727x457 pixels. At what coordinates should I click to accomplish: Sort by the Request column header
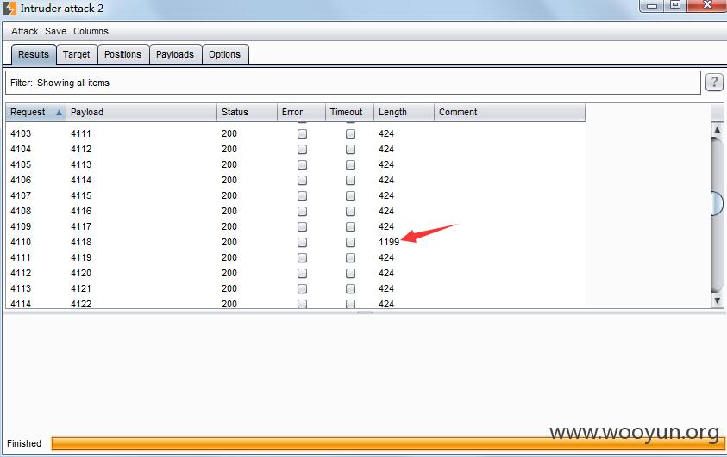click(35, 113)
